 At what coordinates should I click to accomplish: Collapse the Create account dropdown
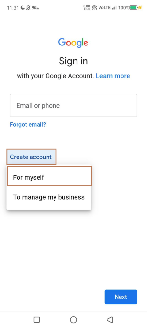click(x=32, y=157)
